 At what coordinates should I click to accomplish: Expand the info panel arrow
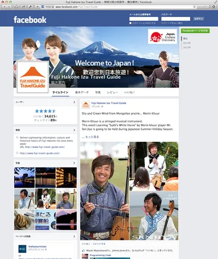(74, 130)
